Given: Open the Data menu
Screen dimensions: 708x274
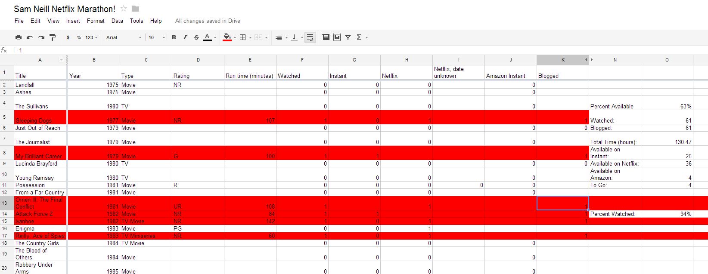Looking at the screenshot, I should click(117, 21).
